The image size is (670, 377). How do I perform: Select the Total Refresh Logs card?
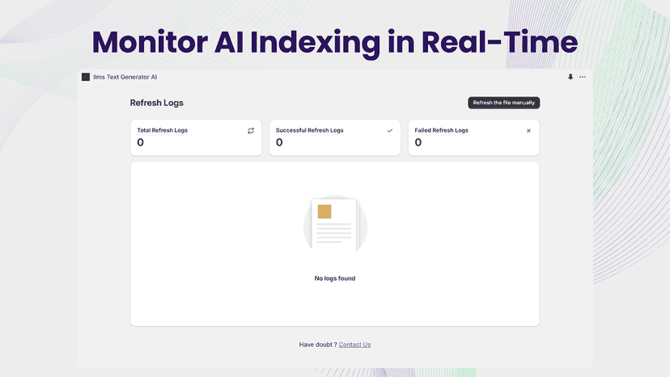coord(196,138)
